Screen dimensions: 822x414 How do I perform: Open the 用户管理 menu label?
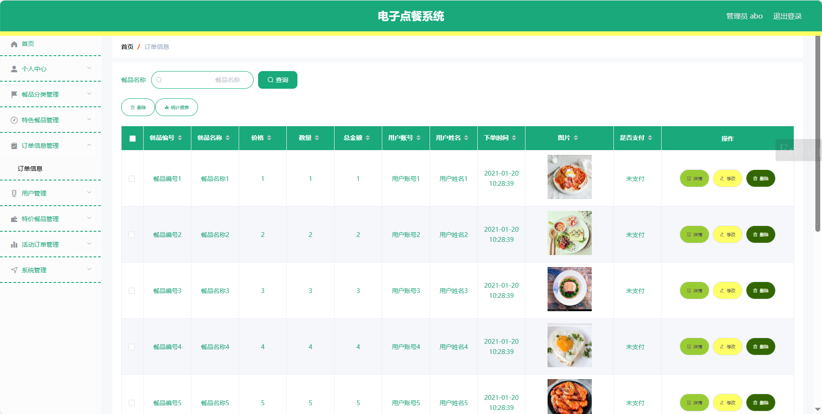[x=34, y=193]
